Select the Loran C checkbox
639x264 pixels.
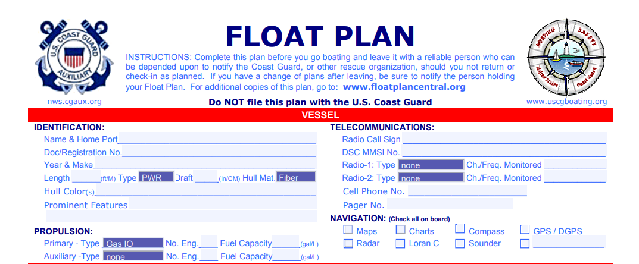pos(400,243)
